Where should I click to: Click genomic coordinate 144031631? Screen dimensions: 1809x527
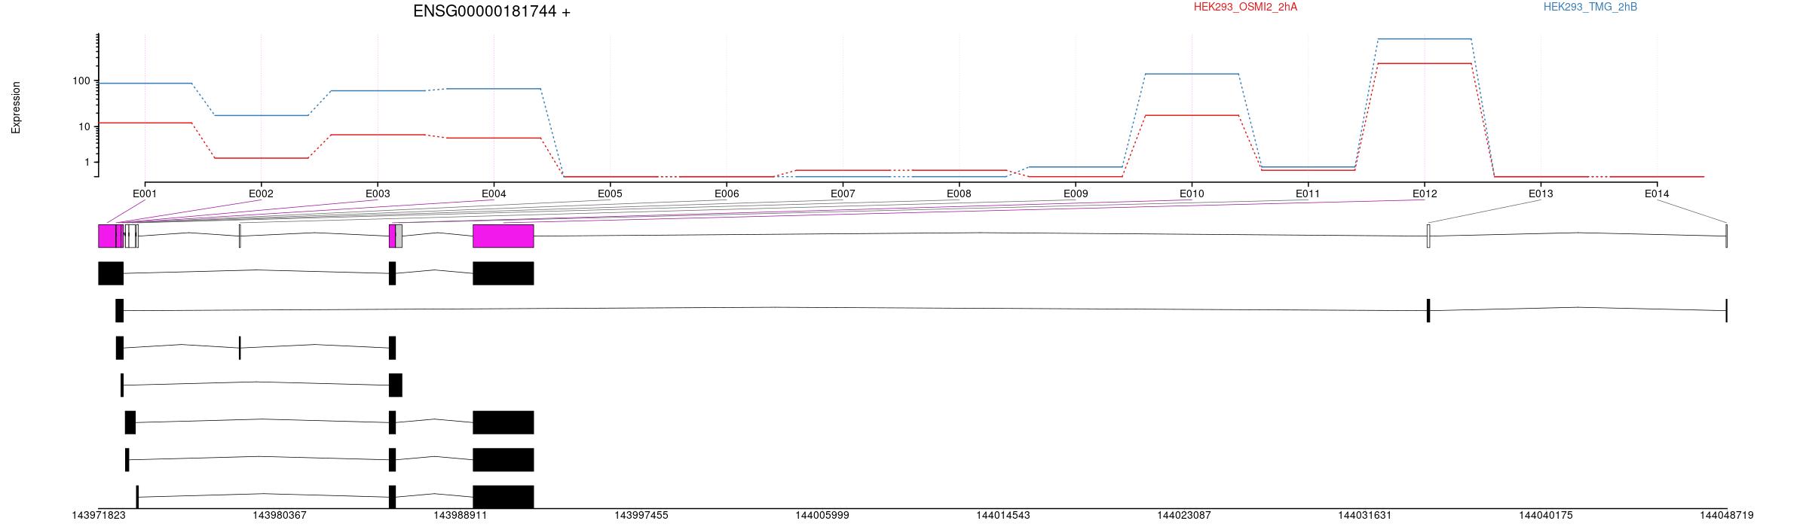(x=1365, y=516)
